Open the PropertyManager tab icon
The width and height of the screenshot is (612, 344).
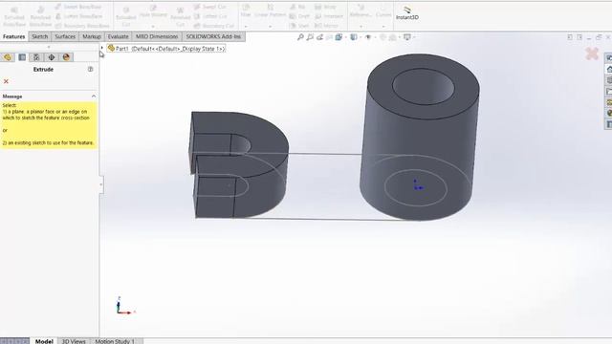pyautogui.click(x=22, y=57)
